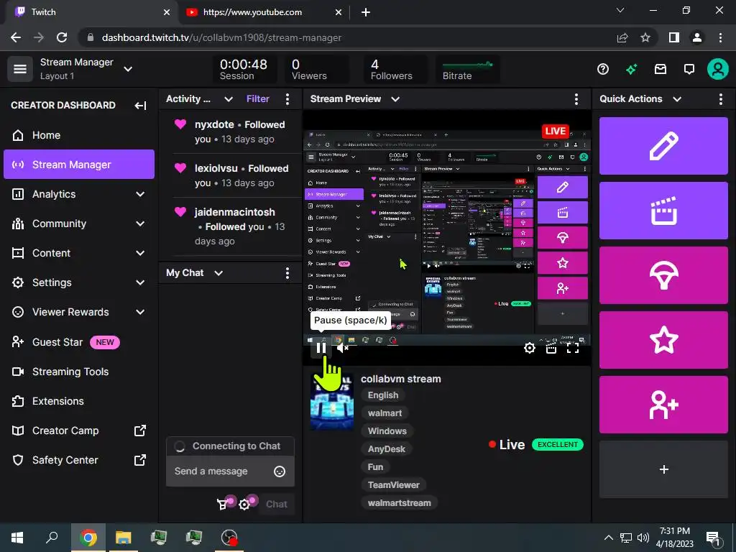736x552 pixels.
Task: Show hidden system tray icons
Action: tap(608, 538)
